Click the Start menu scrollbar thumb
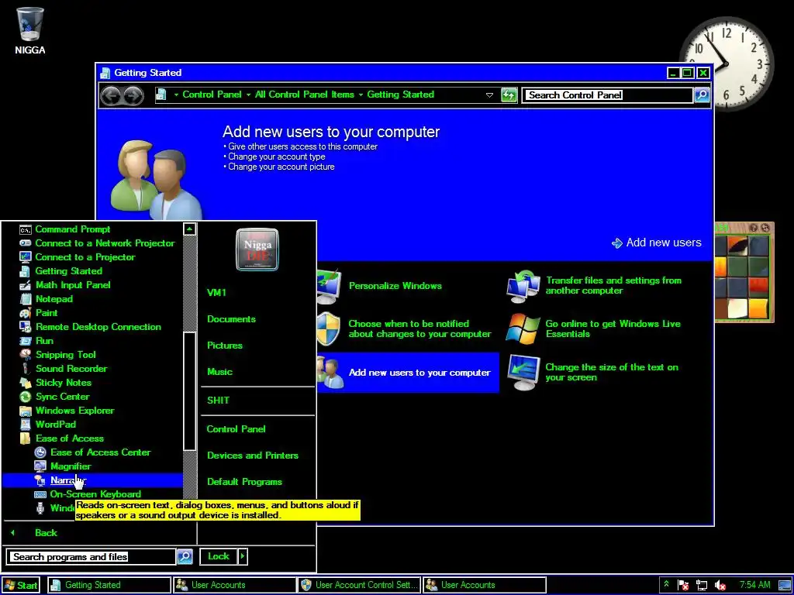This screenshot has width=794, height=595. (189, 391)
